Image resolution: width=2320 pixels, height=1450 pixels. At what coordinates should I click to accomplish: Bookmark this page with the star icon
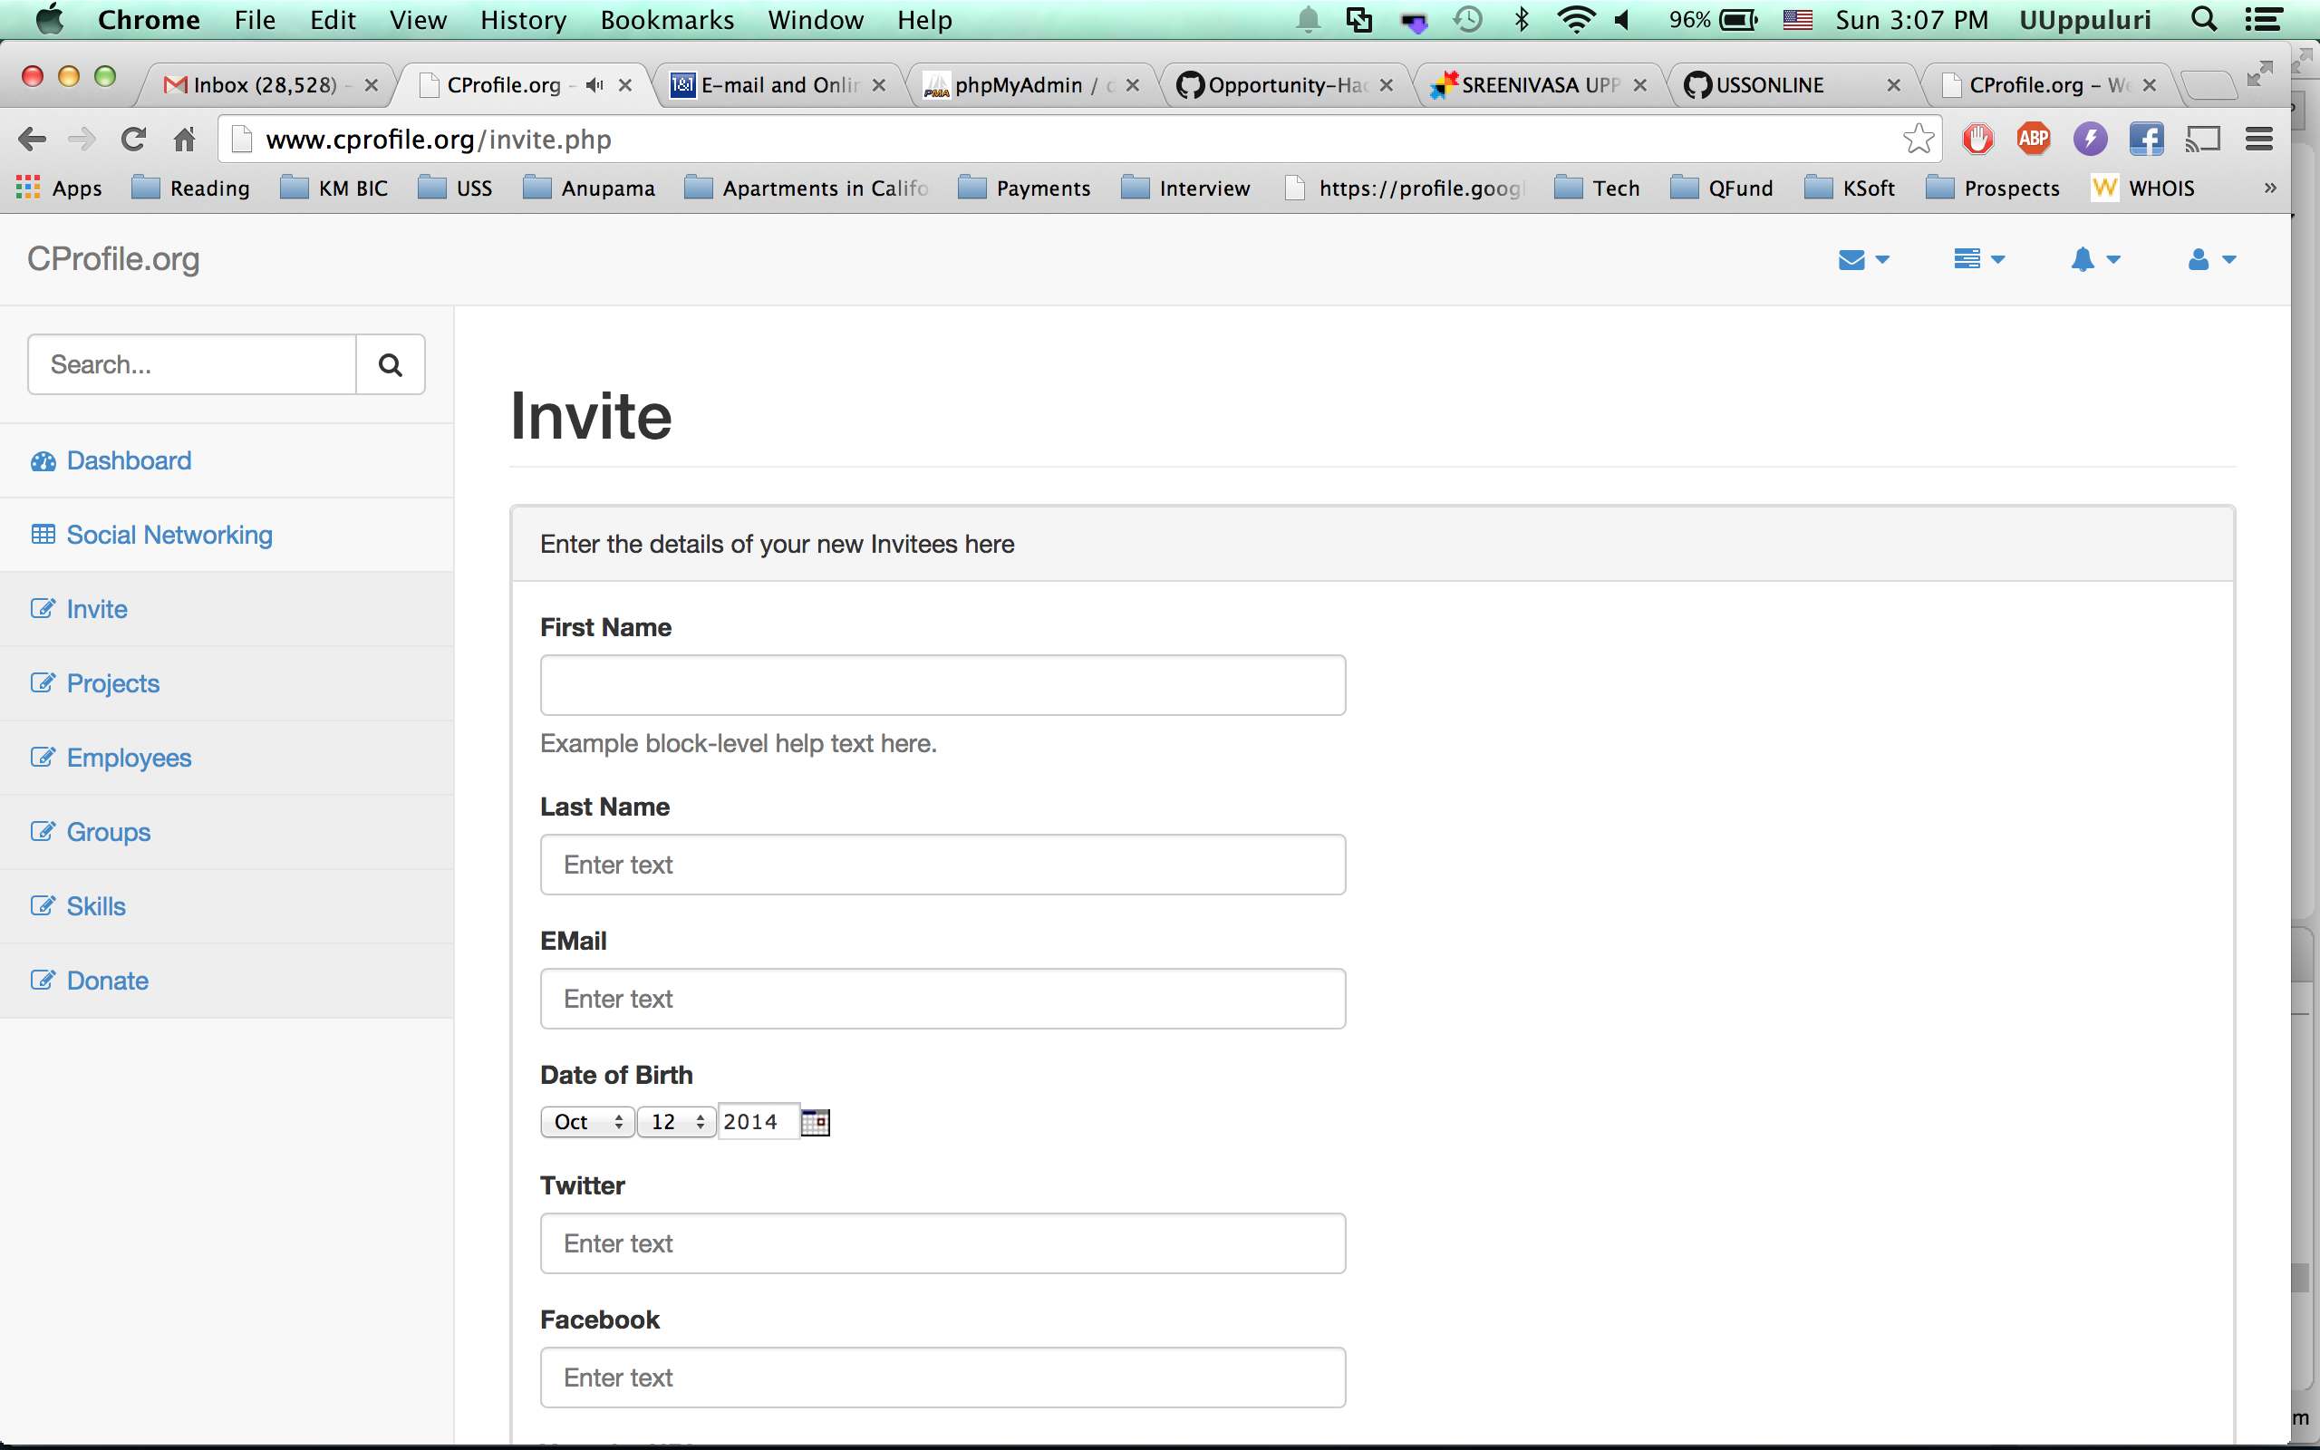pyautogui.click(x=1919, y=139)
